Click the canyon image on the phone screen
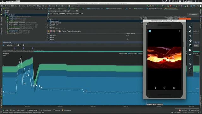This screenshot has height=114, width=202. click(164, 57)
